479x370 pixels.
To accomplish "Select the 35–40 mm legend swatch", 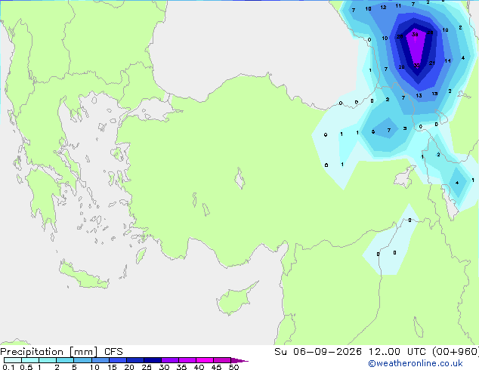I will pos(187,360).
